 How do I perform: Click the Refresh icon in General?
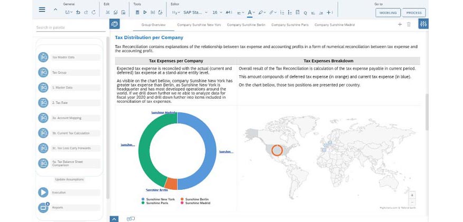point(94,12)
